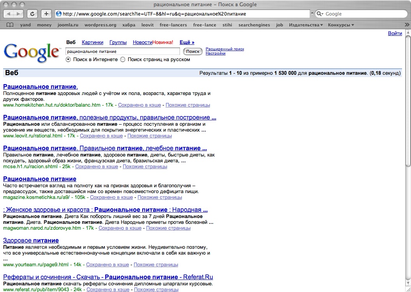
Task: Open the searchengines bookmark
Action: point(254,25)
